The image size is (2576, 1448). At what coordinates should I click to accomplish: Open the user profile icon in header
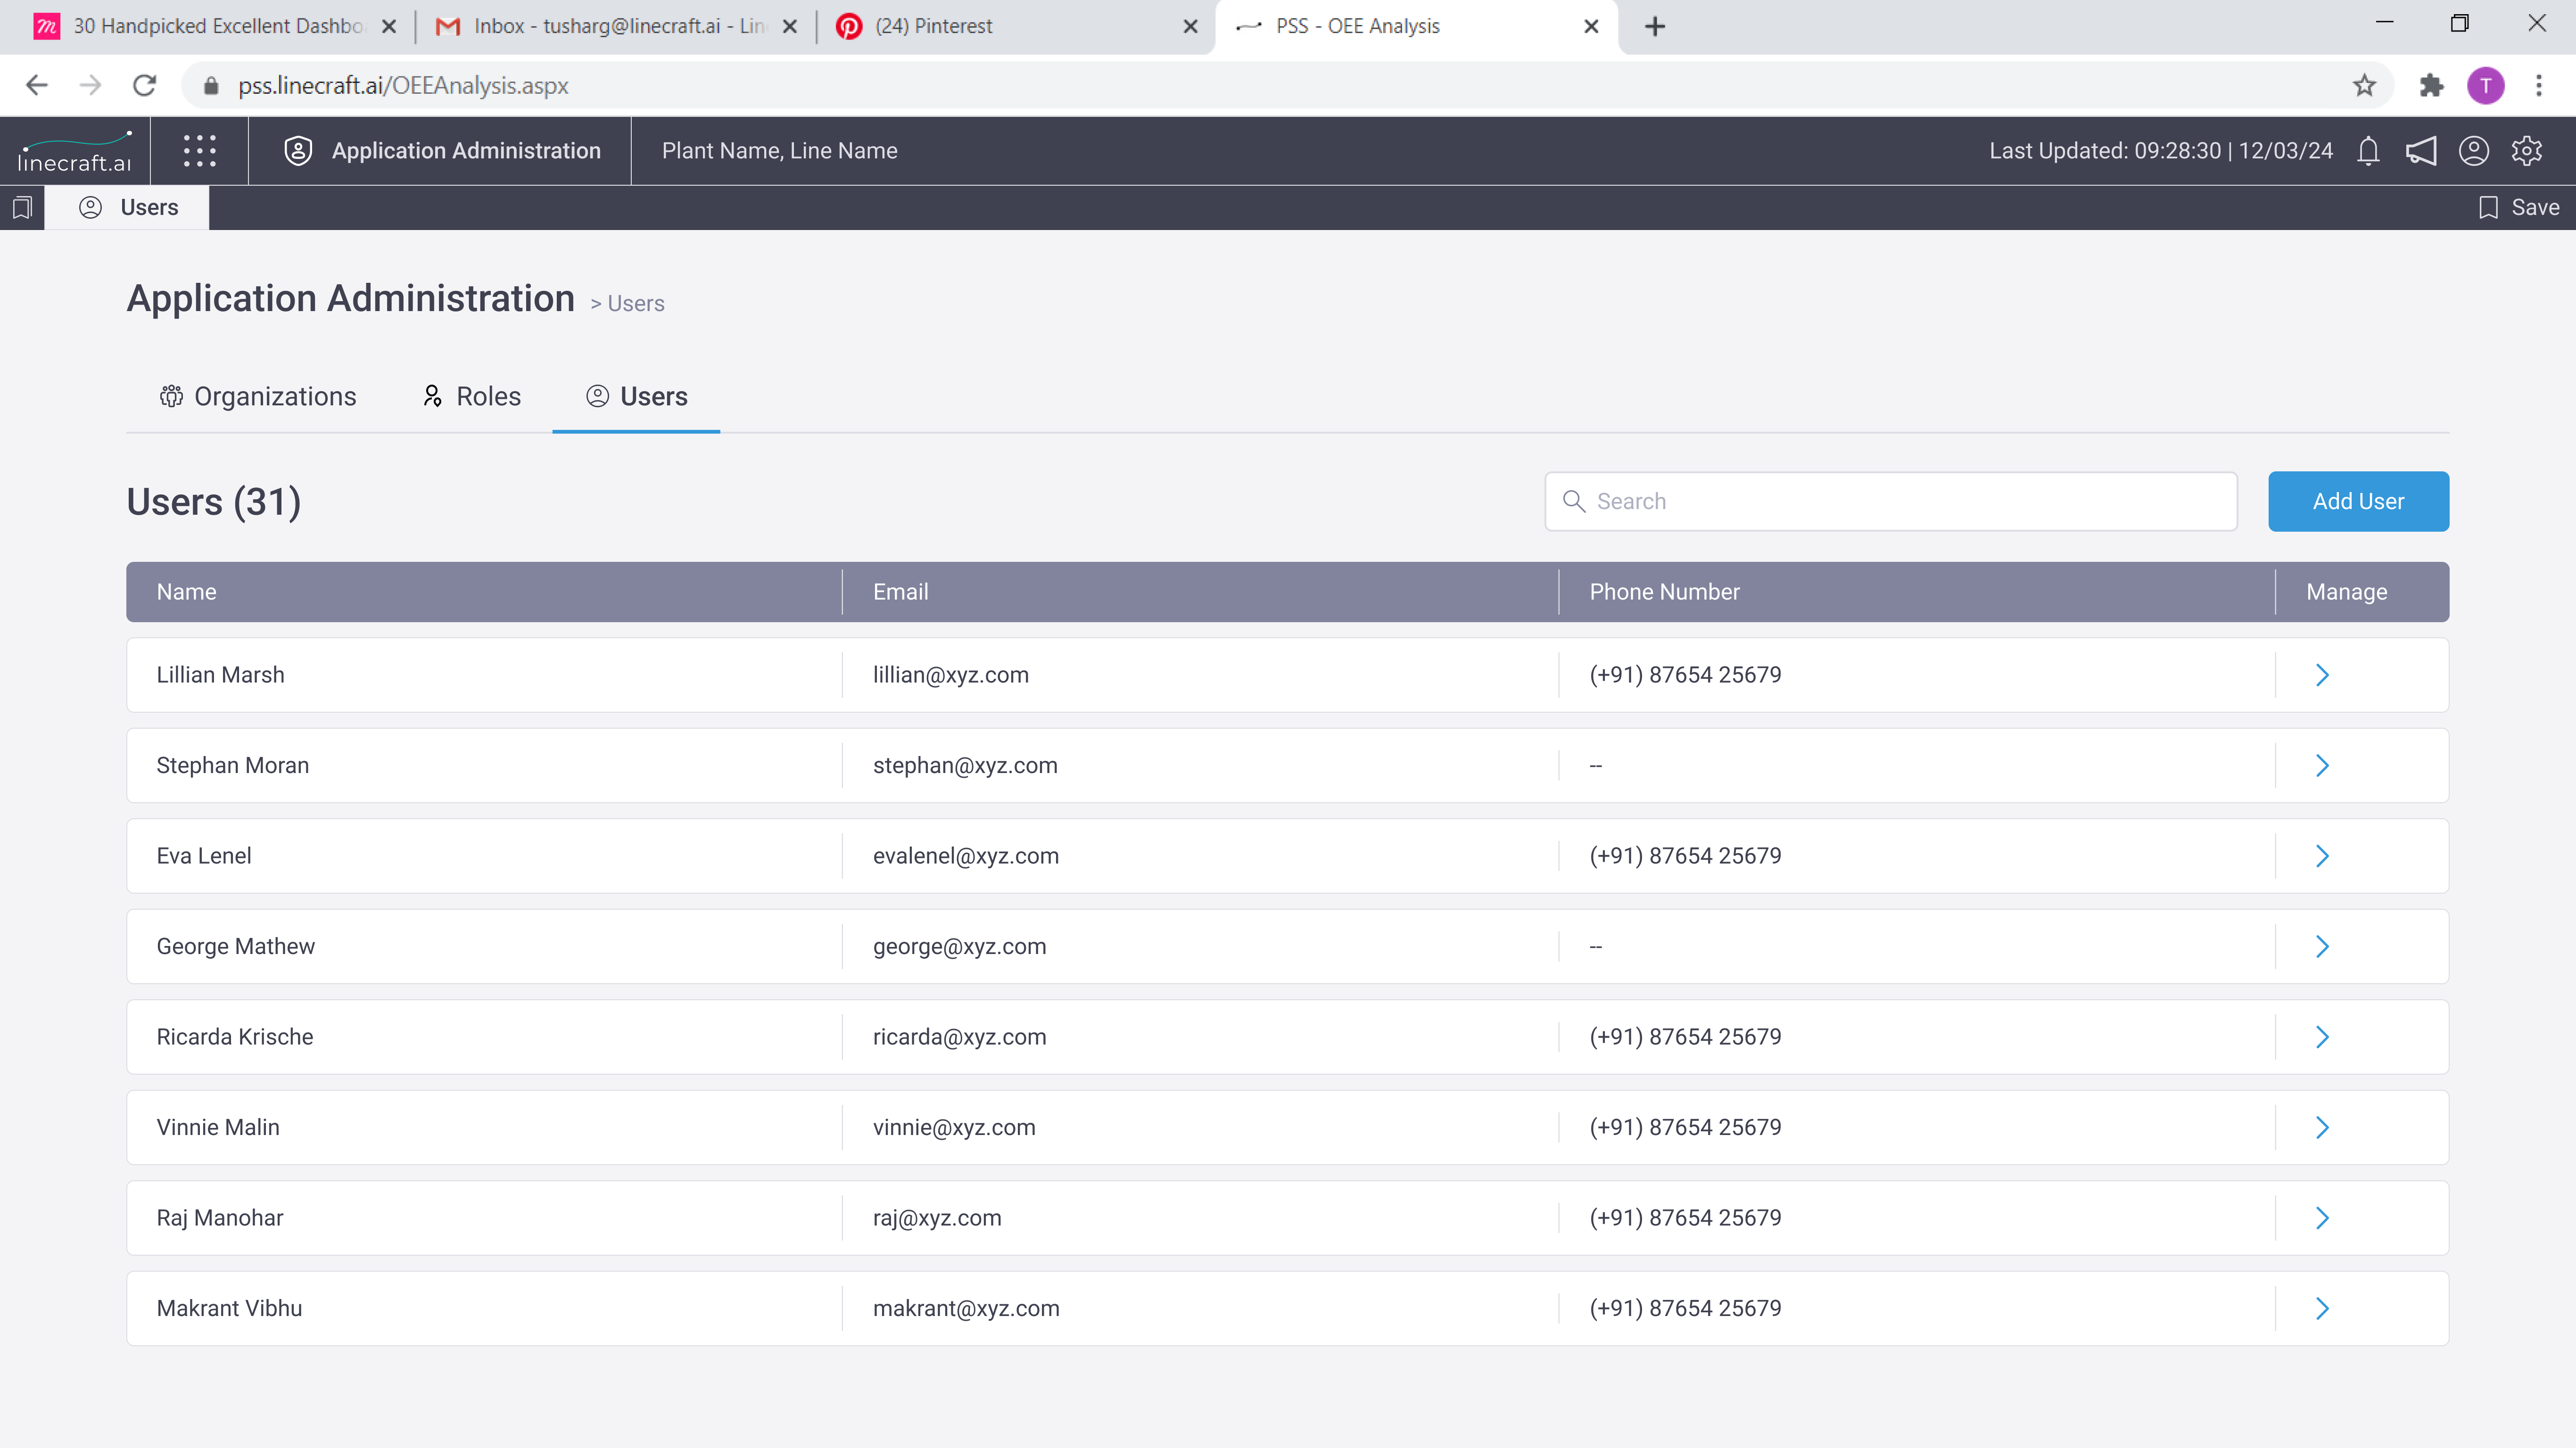click(2473, 151)
